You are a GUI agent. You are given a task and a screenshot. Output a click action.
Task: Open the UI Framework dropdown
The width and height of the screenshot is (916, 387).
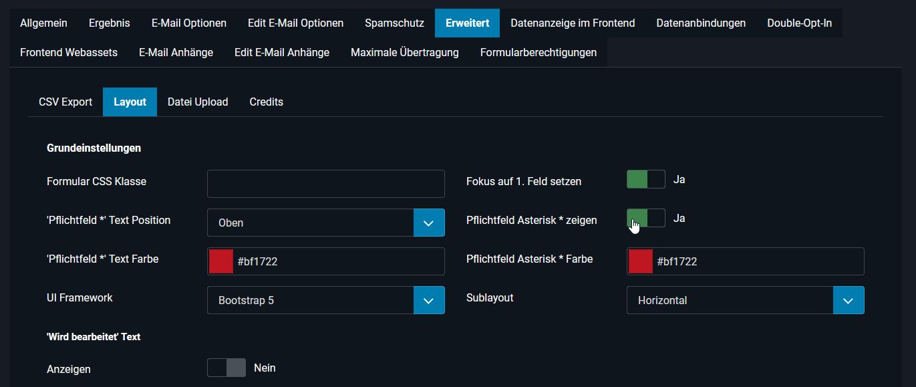428,299
